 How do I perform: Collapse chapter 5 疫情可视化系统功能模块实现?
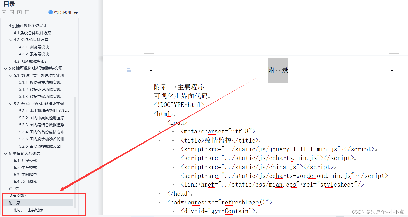(x=5, y=68)
